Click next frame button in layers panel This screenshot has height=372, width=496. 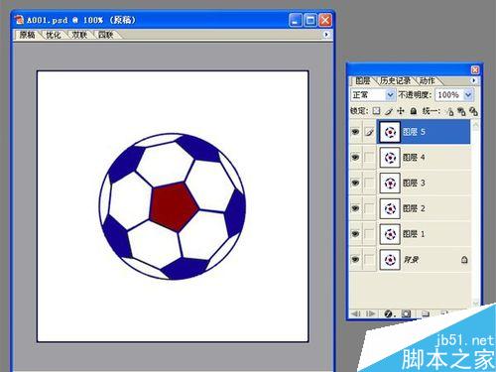tap(371, 313)
